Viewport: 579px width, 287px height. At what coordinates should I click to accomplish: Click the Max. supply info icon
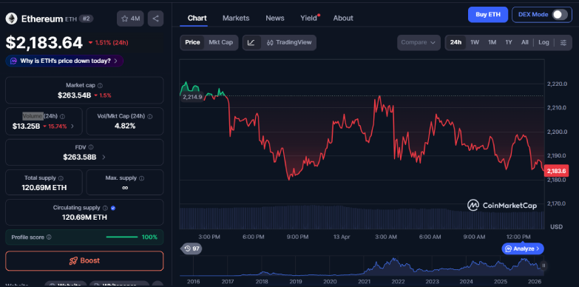(141, 178)
